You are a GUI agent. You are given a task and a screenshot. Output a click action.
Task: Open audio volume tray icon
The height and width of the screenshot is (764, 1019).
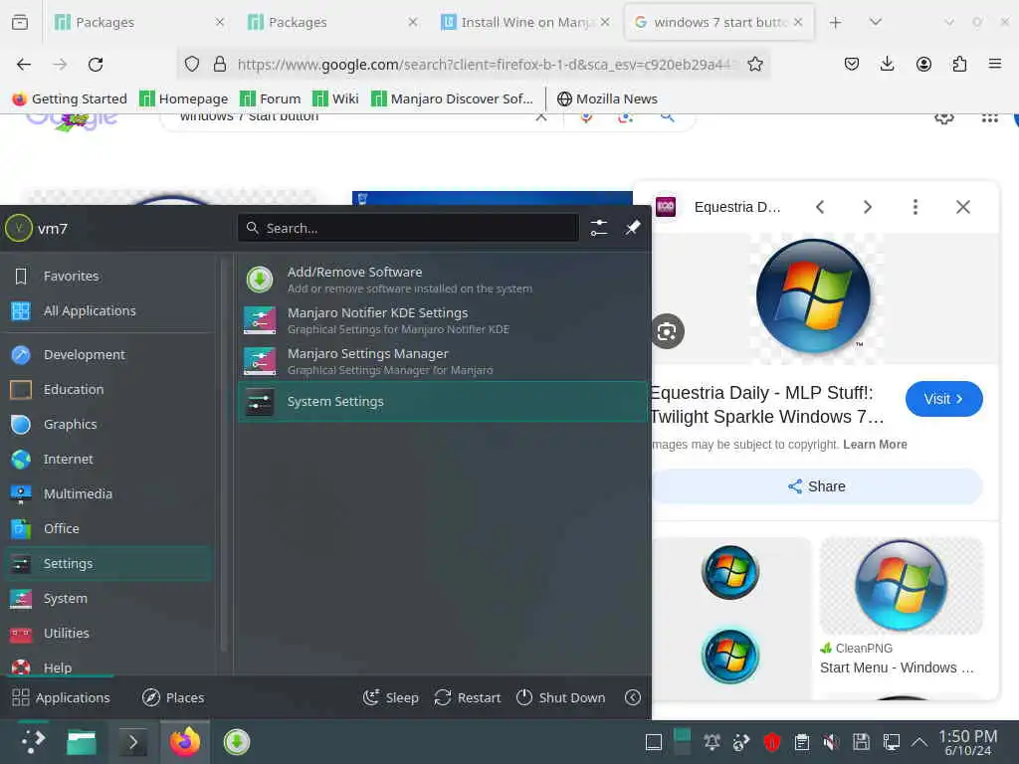(831, 742)
